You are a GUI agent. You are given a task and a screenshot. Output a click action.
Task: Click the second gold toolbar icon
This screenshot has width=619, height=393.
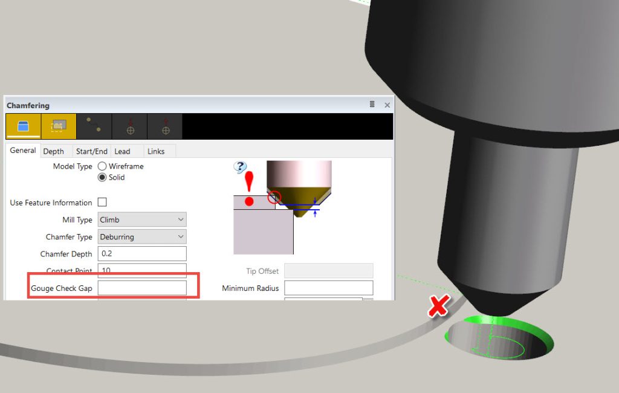pyautogui.click(x=59, y=126)
